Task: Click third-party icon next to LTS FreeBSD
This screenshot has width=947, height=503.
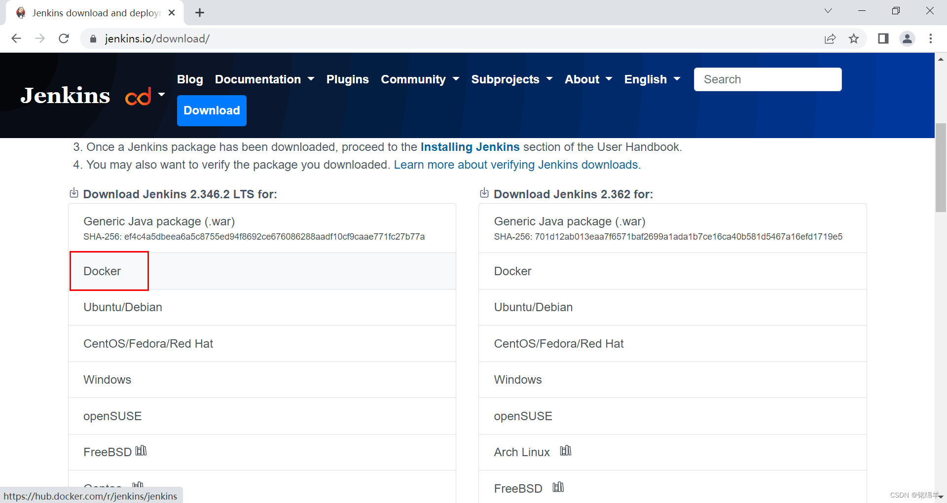Action: [141, 451]
